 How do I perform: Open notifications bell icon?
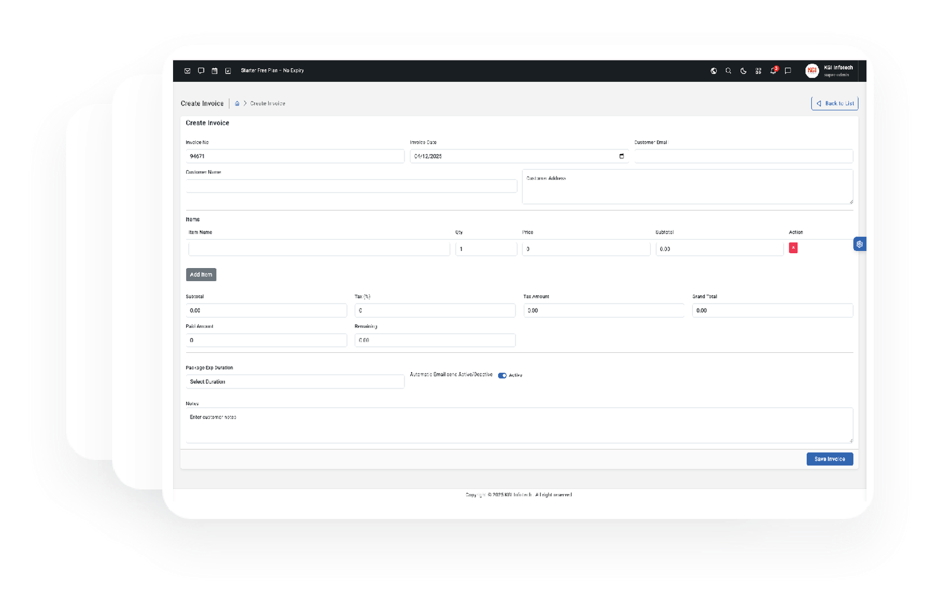click(x=773, y=71)
